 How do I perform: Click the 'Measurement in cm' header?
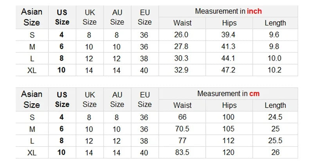pyautogui.click(x=228, y=94)
